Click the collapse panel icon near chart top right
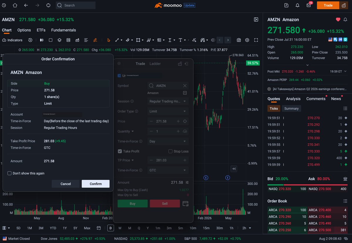 click(256, 20)
